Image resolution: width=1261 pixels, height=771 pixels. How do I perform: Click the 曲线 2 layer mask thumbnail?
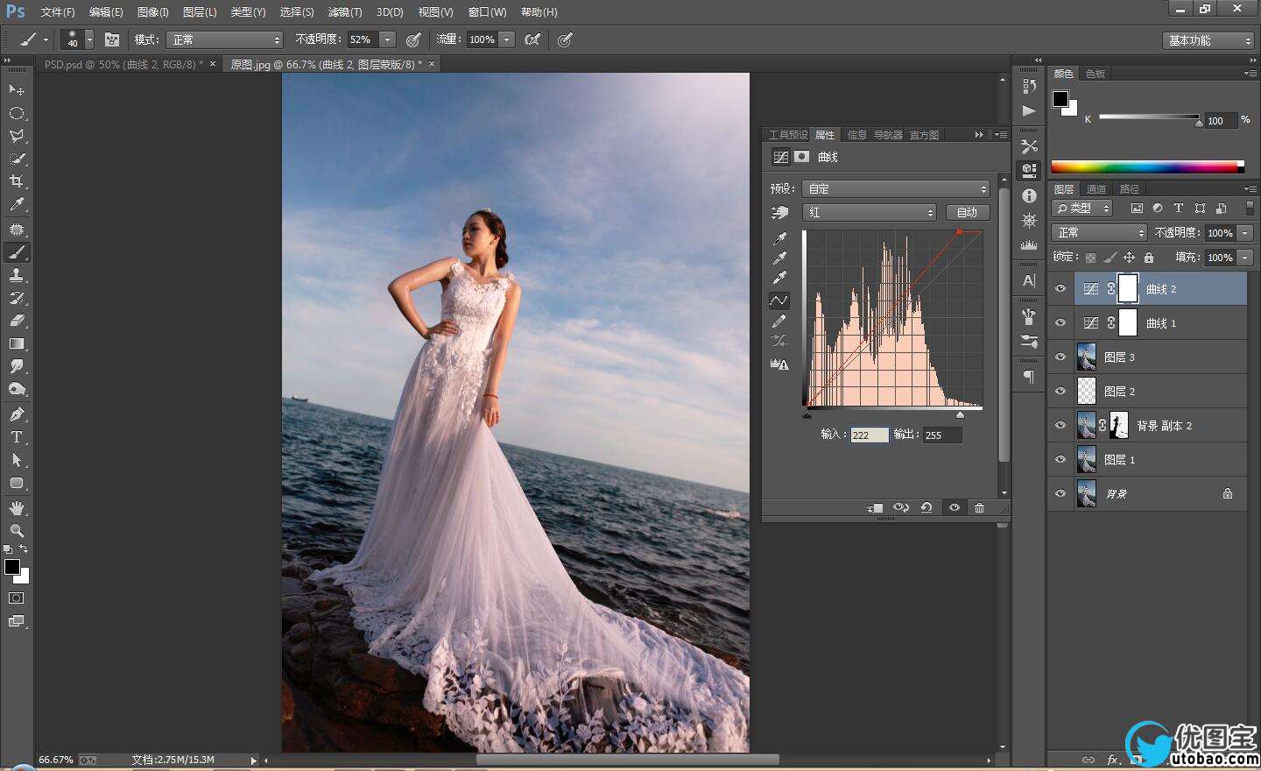point(1128,288)
